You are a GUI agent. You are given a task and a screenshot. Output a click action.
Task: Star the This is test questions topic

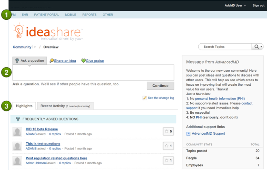(x=168, y=146)
